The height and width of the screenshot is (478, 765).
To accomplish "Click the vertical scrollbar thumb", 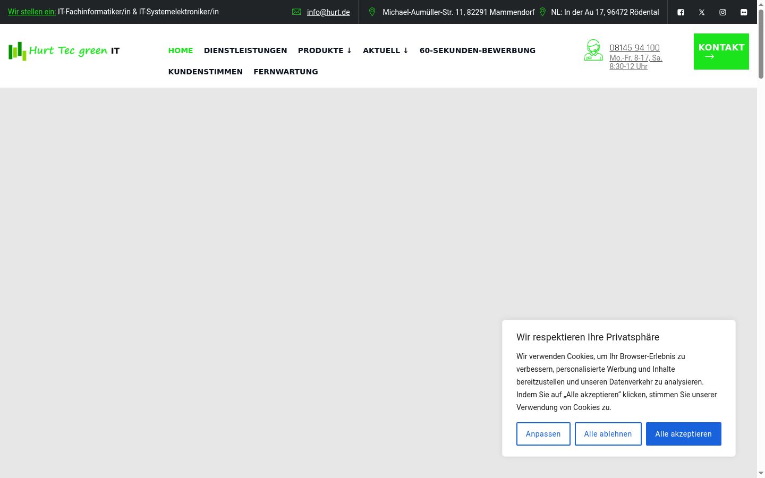I will tap(761, 44).
